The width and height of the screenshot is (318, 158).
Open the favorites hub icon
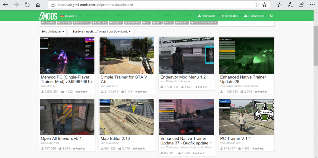point(280,5)
